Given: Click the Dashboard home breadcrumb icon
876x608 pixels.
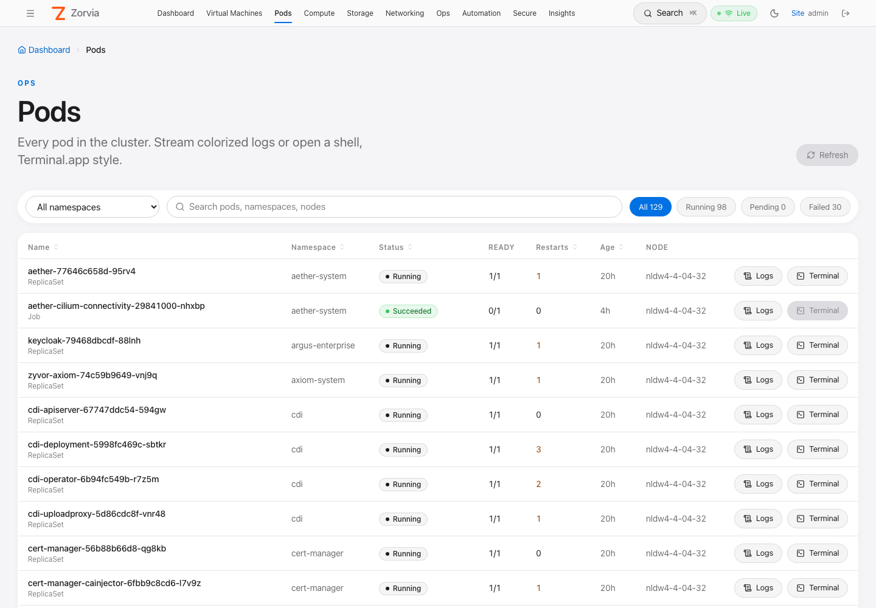Looking at the screenshot, I should coord(22,50).
